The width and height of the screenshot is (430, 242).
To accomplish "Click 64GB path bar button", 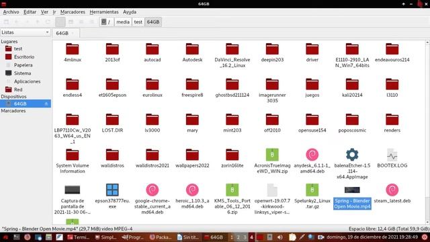I will [x=153, y=22].
